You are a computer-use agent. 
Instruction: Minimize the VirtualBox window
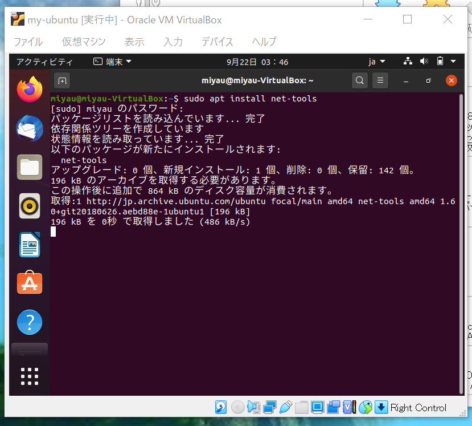coord(368,19)
